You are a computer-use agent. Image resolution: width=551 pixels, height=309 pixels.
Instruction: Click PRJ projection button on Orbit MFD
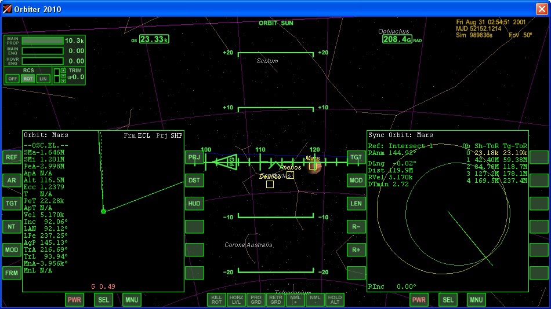[x=194, y=157]
